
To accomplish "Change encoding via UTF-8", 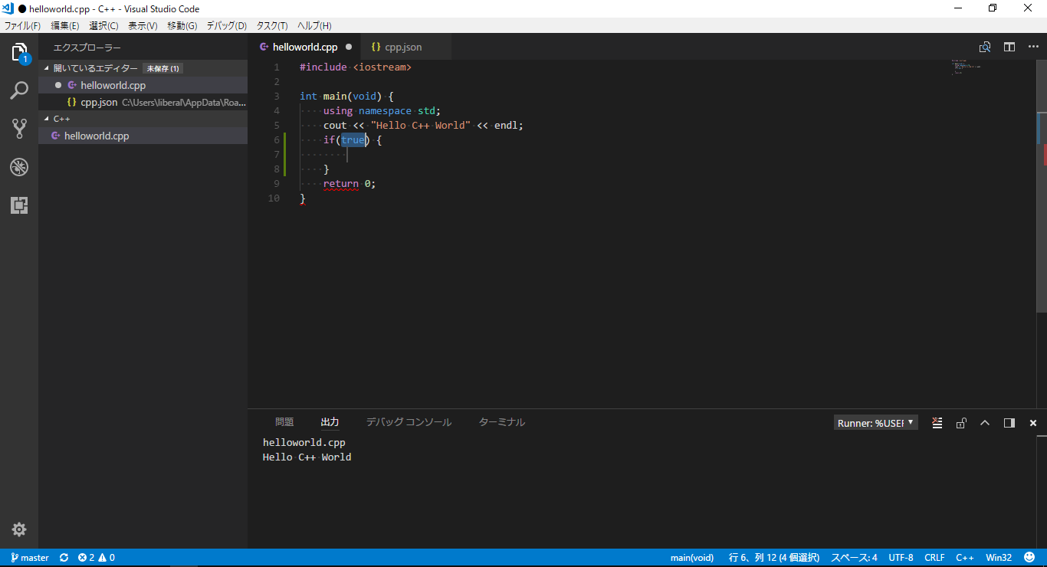I will (901, 558).
